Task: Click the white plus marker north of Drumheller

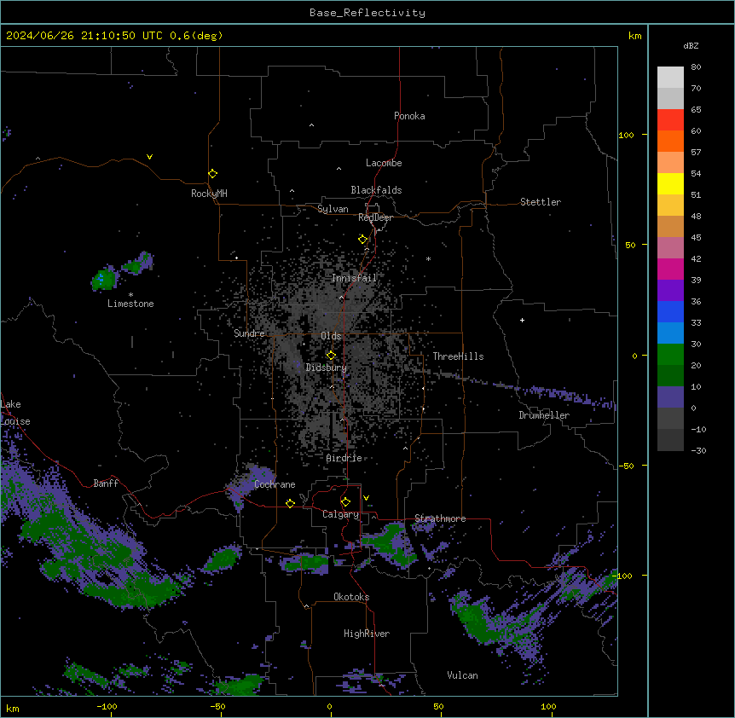Action: (522, 320)
